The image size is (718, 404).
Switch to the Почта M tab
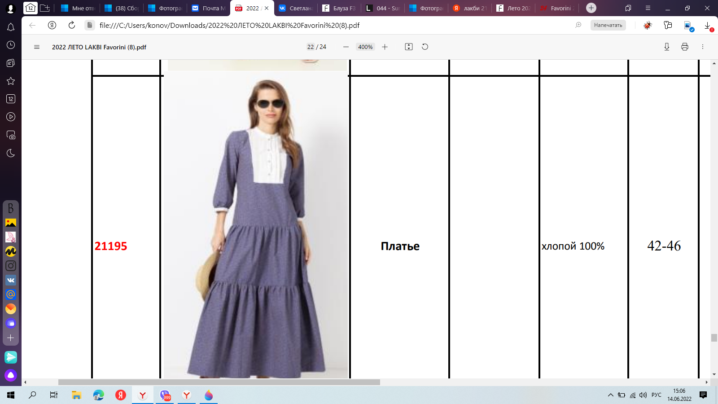(208, 8)
